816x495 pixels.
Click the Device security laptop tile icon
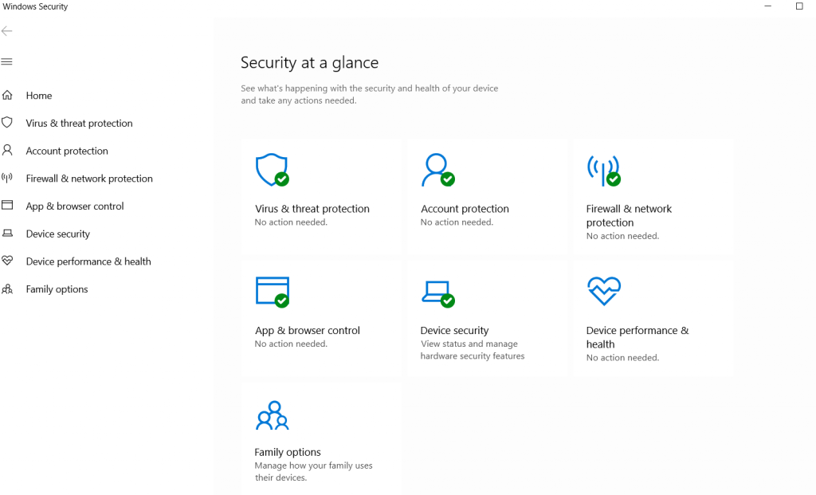point(437,292)
